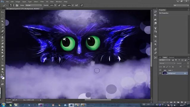Open the taskbar file explorer folder
Image resolution: width=190 pixels, height=107 pixels.
pyautogui.click(x=16, y=105)
